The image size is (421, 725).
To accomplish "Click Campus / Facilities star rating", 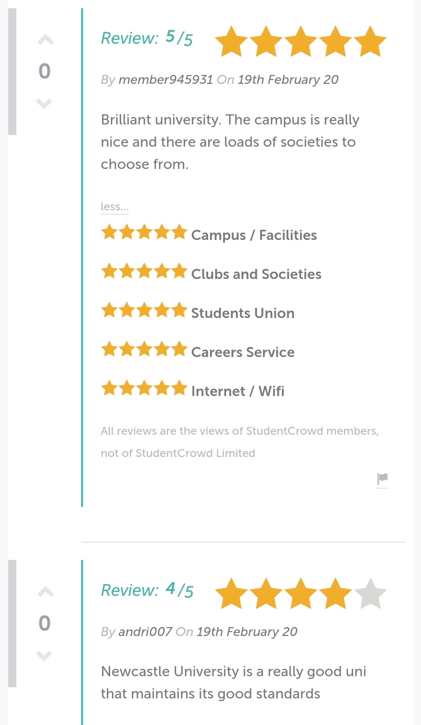I will [144, 232].
